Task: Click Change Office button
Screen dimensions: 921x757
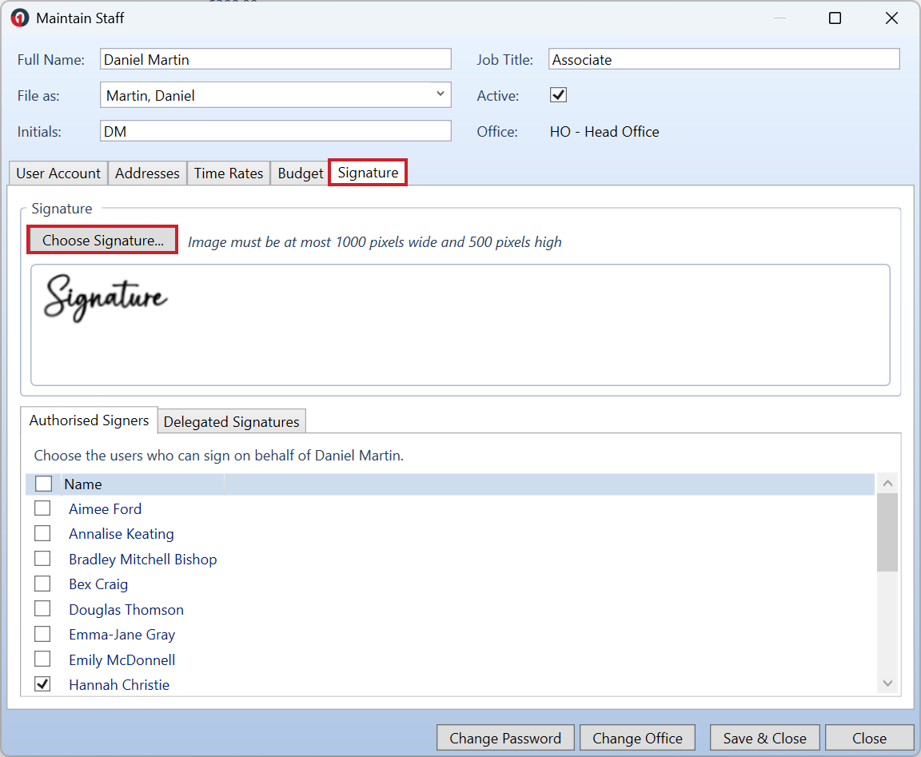Action: 637,738
